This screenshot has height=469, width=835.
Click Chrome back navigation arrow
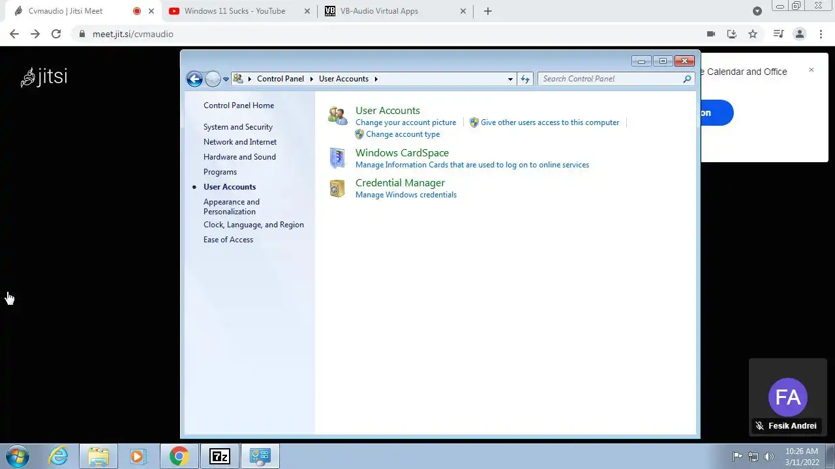point(14,34)
